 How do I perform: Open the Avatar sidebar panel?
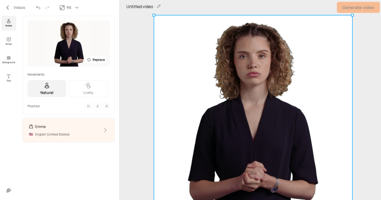[9, 23]
